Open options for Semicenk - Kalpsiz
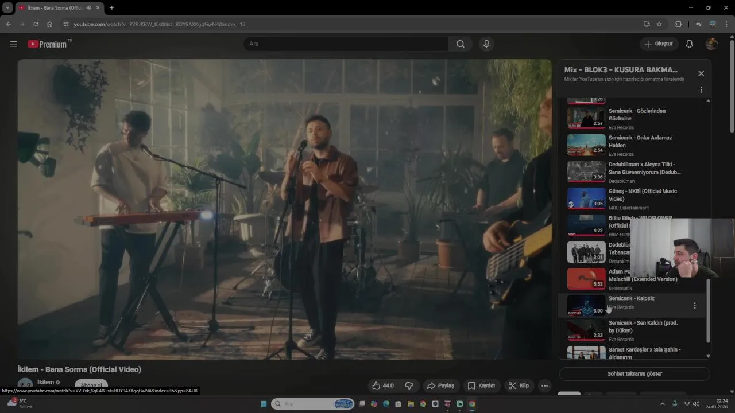735x413 pixels. [695, 306]
